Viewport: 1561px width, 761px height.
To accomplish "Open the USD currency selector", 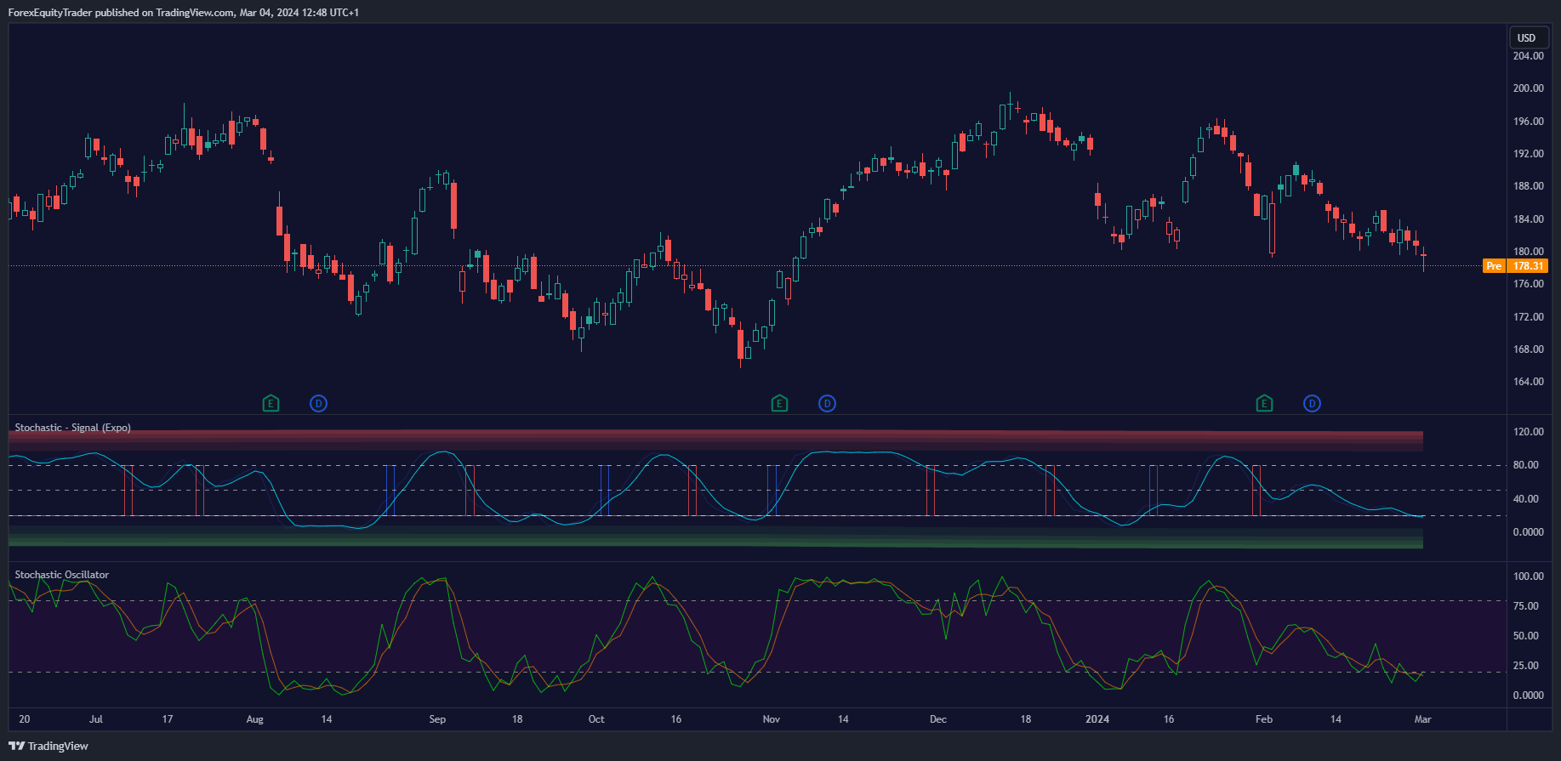I will tap(1527, 37).
